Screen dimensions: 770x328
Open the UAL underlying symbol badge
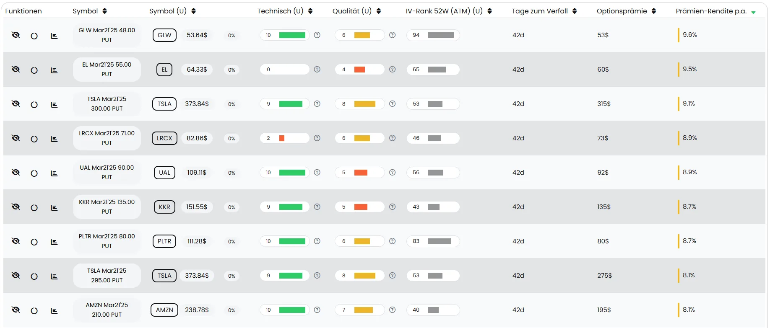click(x=164, y=173)
